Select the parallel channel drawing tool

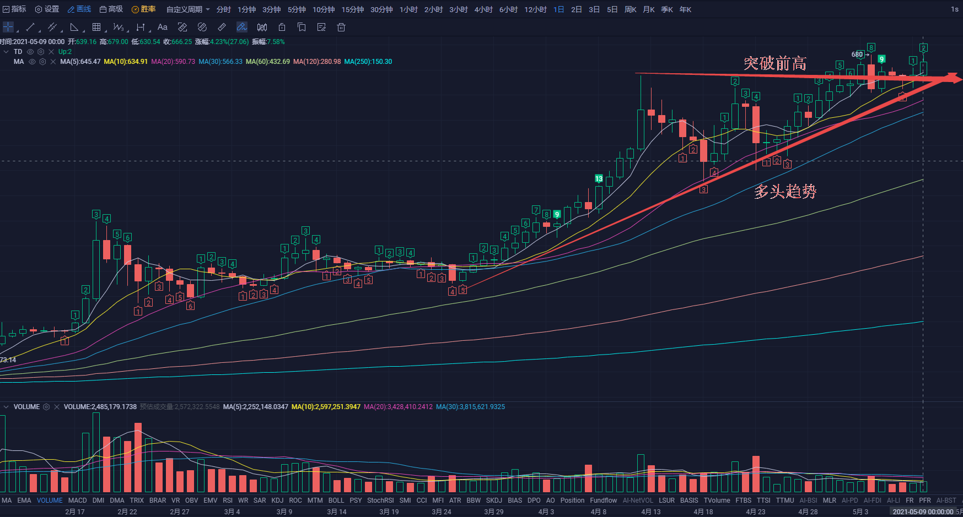(x=52, y=27)
